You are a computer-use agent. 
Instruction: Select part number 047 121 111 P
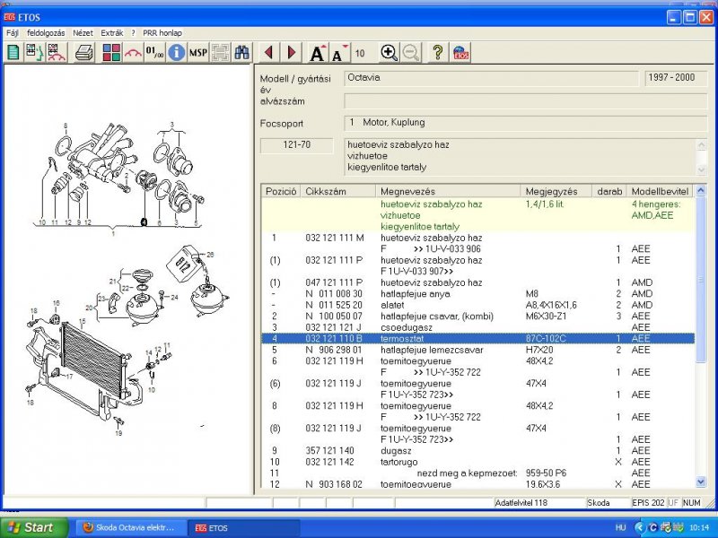point(334,282)
